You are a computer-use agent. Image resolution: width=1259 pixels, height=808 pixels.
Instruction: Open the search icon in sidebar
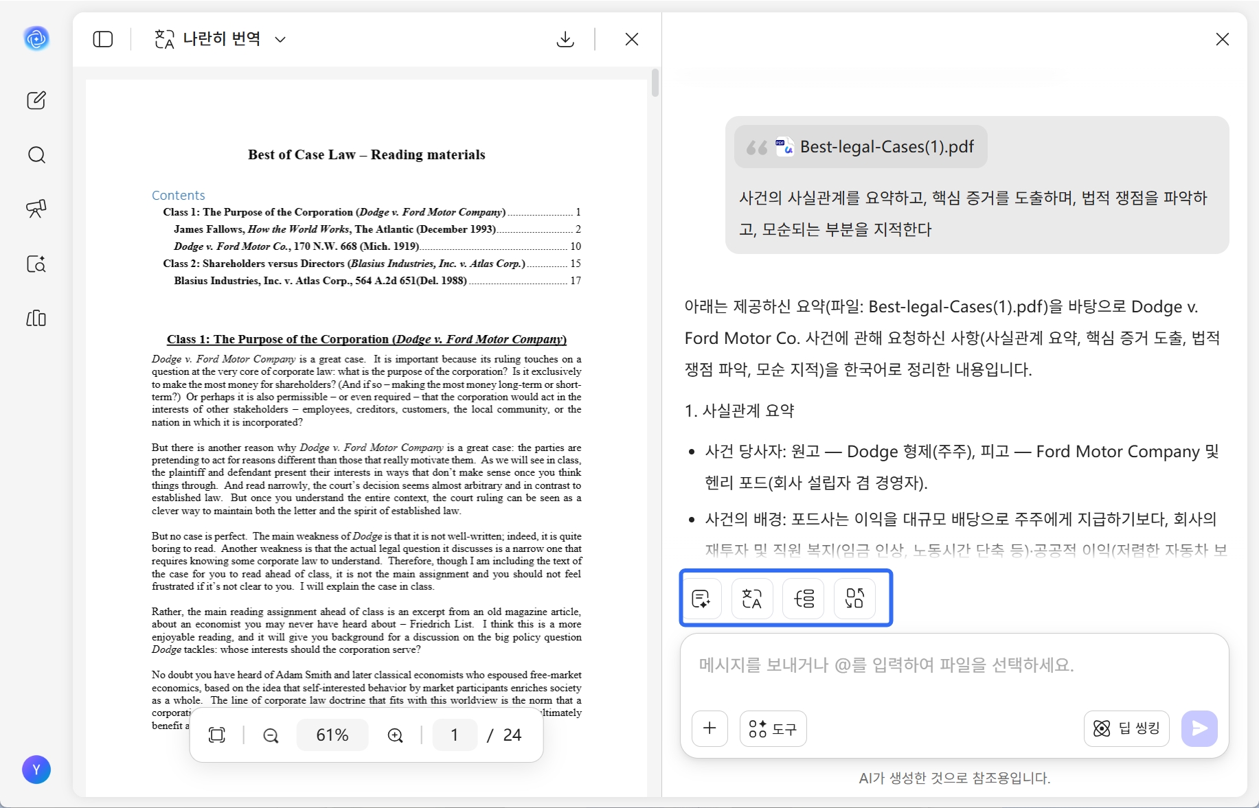pos(36,154)
